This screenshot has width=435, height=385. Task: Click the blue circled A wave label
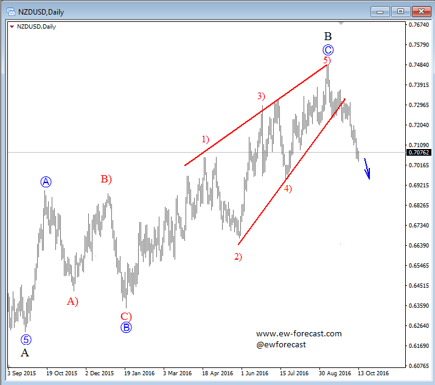pyautogui.click(x=46, y=182)
